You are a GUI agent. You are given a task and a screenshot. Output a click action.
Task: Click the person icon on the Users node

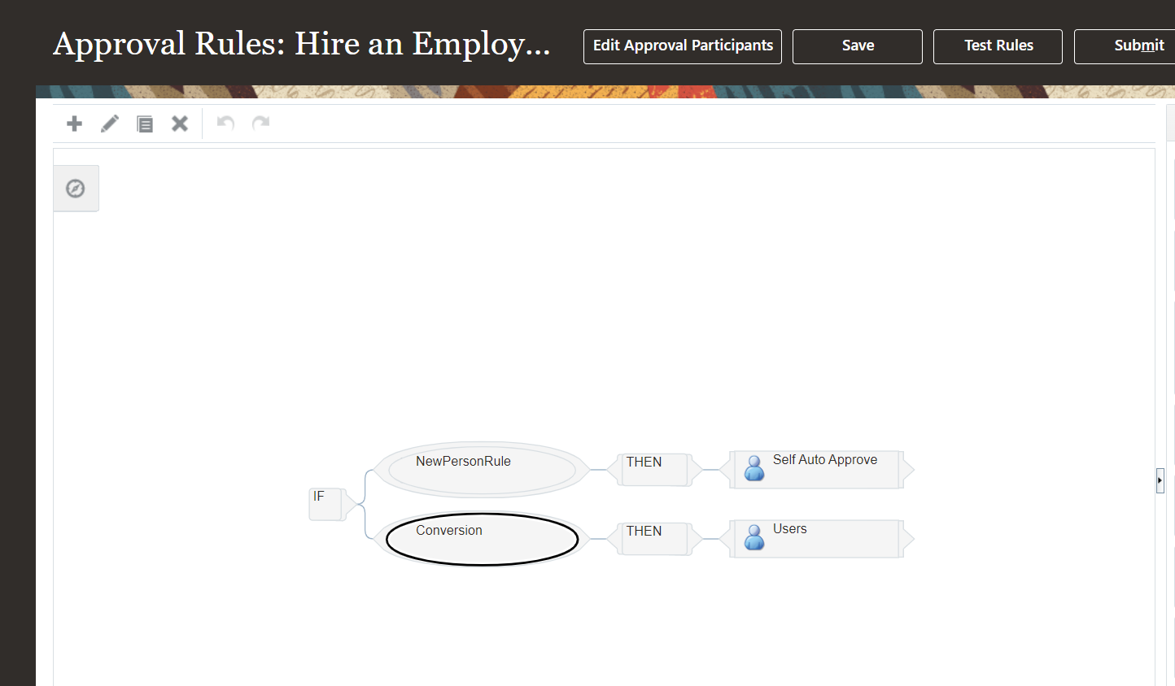click(x=753, y=538)
